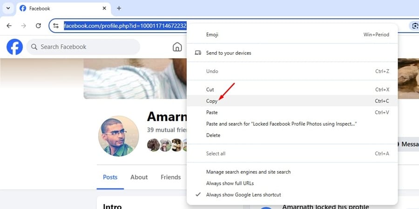Open the profile picture
419x209 pixels.
(x=119, y=136)
